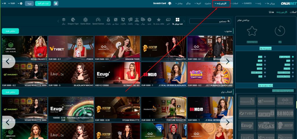Select the DRAGON TIGER radio filter
This screenshot has height=139, width=297.
pyautogui.click(x=293, y=76)
